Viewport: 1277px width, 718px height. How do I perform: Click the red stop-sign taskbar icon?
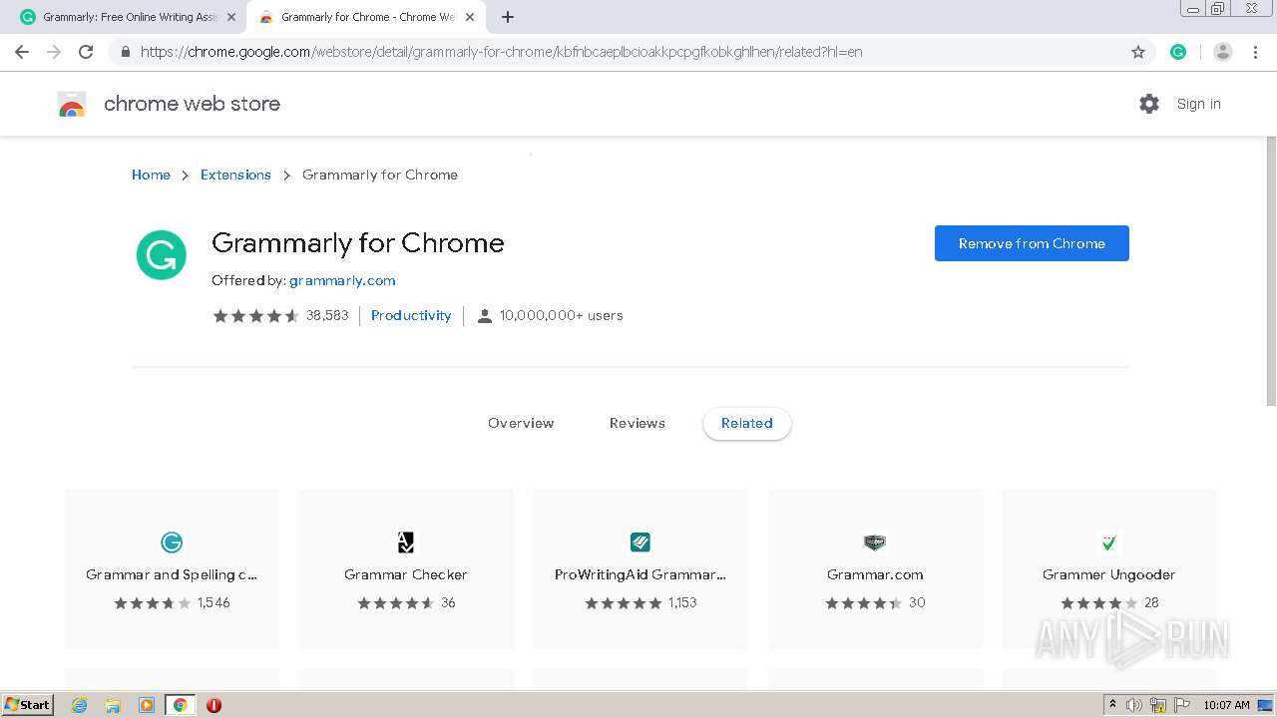pos(213,705)
